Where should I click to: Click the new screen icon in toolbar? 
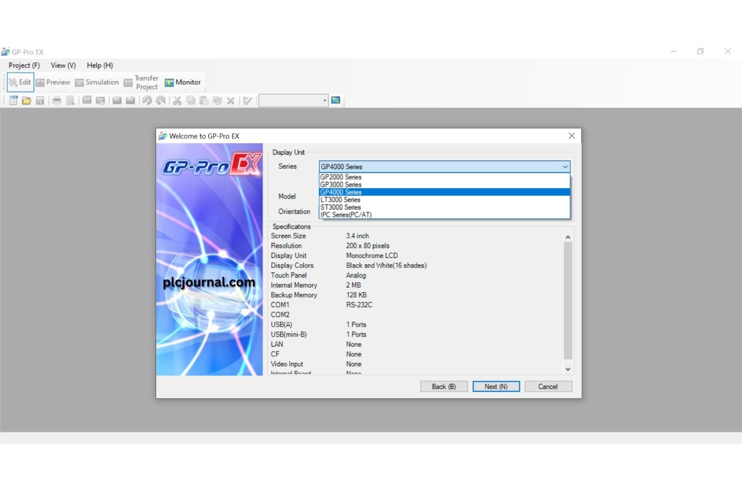pyautogui.click(x=87, y=100)
